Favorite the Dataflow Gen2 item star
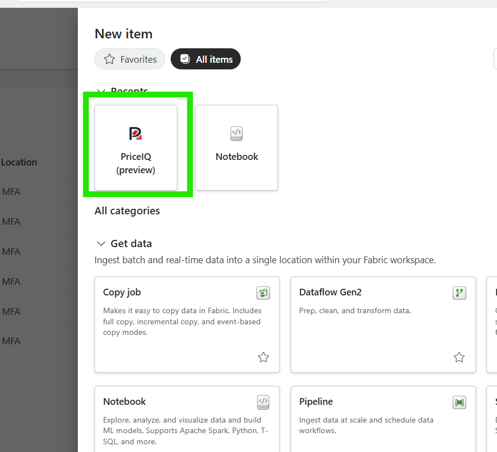Image resolution: width=497 pixels, height=452 pixels. 459,358
